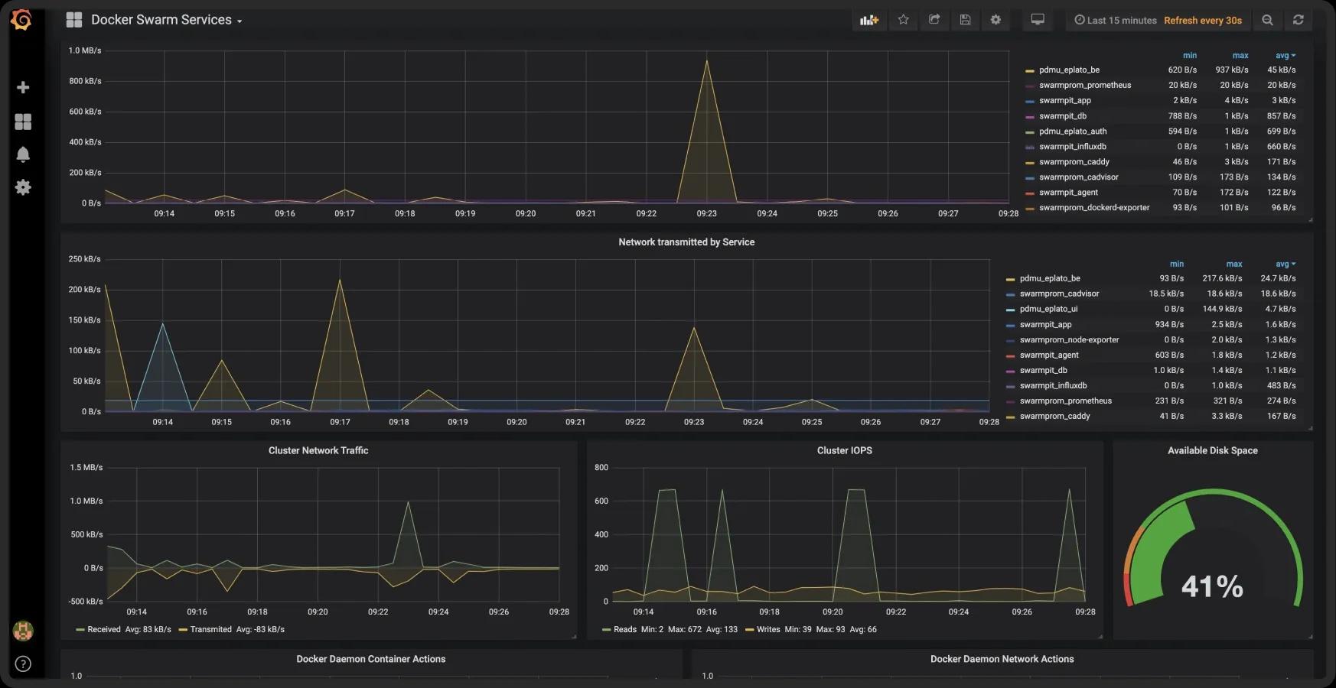1336x688 pixels.
Task: Save dashboard with the floppy disk icon
Action: pos(965,20)
